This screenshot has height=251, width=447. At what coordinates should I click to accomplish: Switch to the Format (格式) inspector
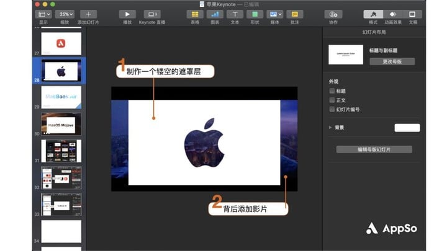click(373, 14)
